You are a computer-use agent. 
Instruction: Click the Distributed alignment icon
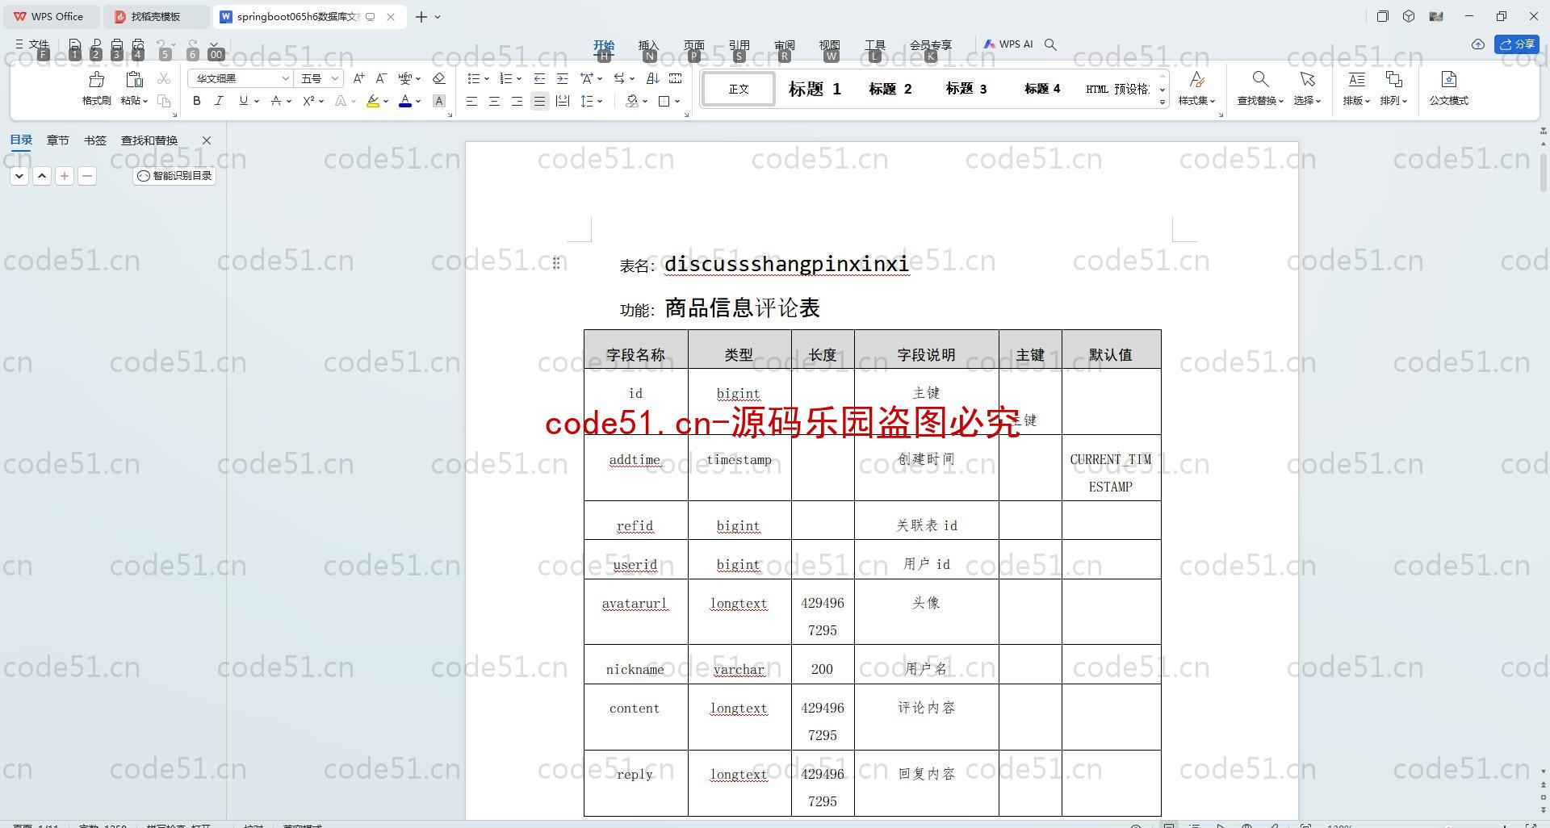563,101
